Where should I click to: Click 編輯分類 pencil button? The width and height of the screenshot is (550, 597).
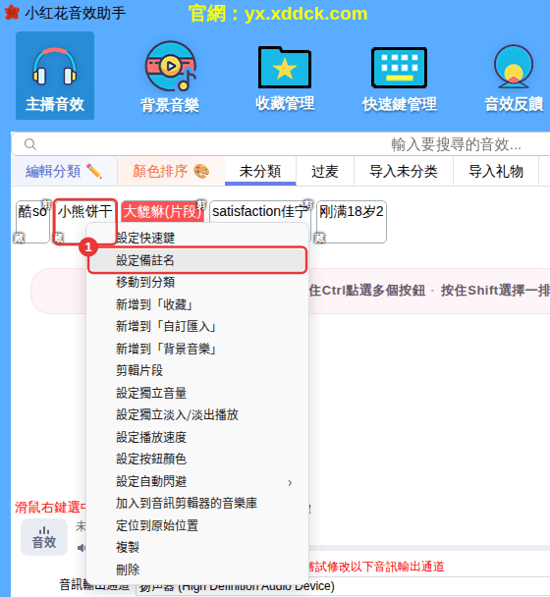(64, 171)
